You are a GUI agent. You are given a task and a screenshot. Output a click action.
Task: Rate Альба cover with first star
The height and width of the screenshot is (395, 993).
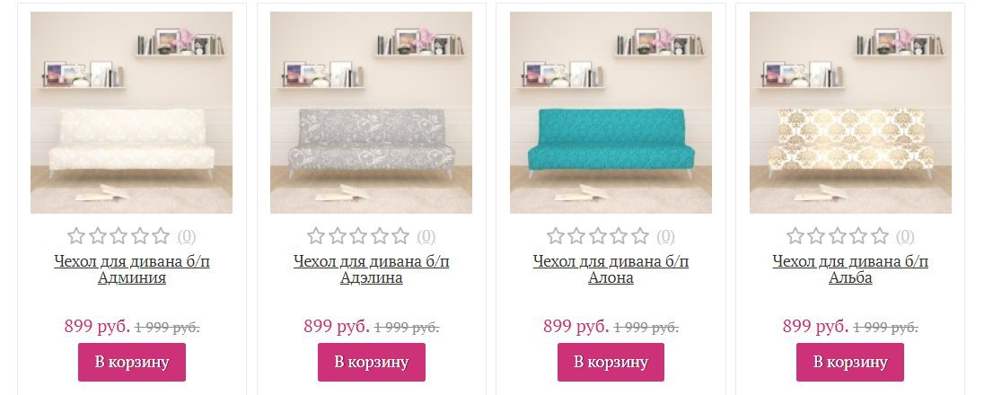795,236
